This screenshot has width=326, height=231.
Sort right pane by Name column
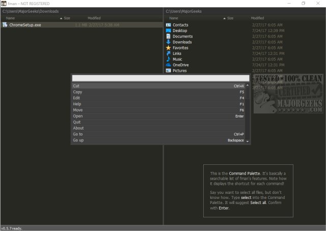[174, 18]
